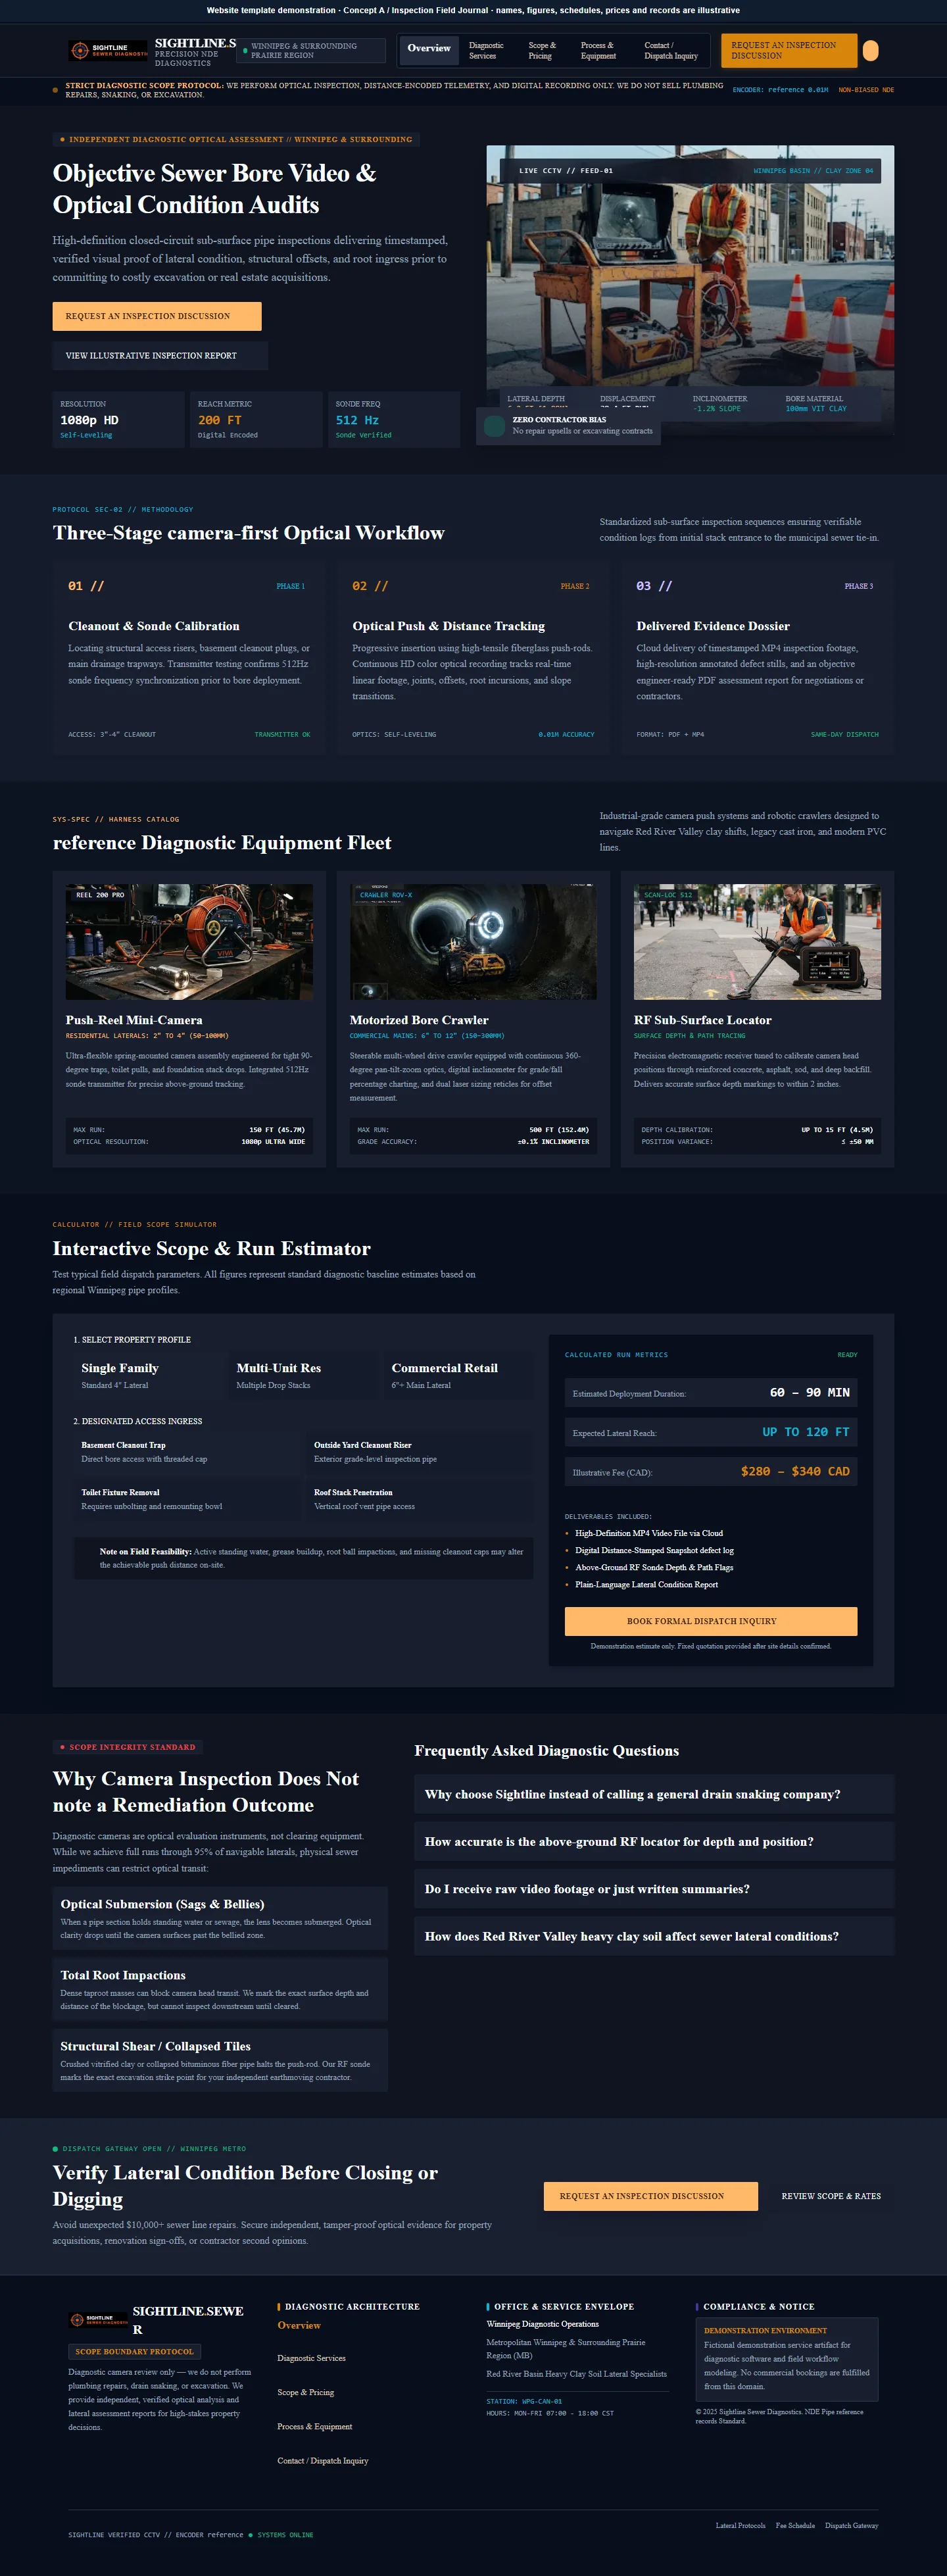Select the Single Family property profile
This screenshot has width=947, height=2576.
pos(150,1375)
